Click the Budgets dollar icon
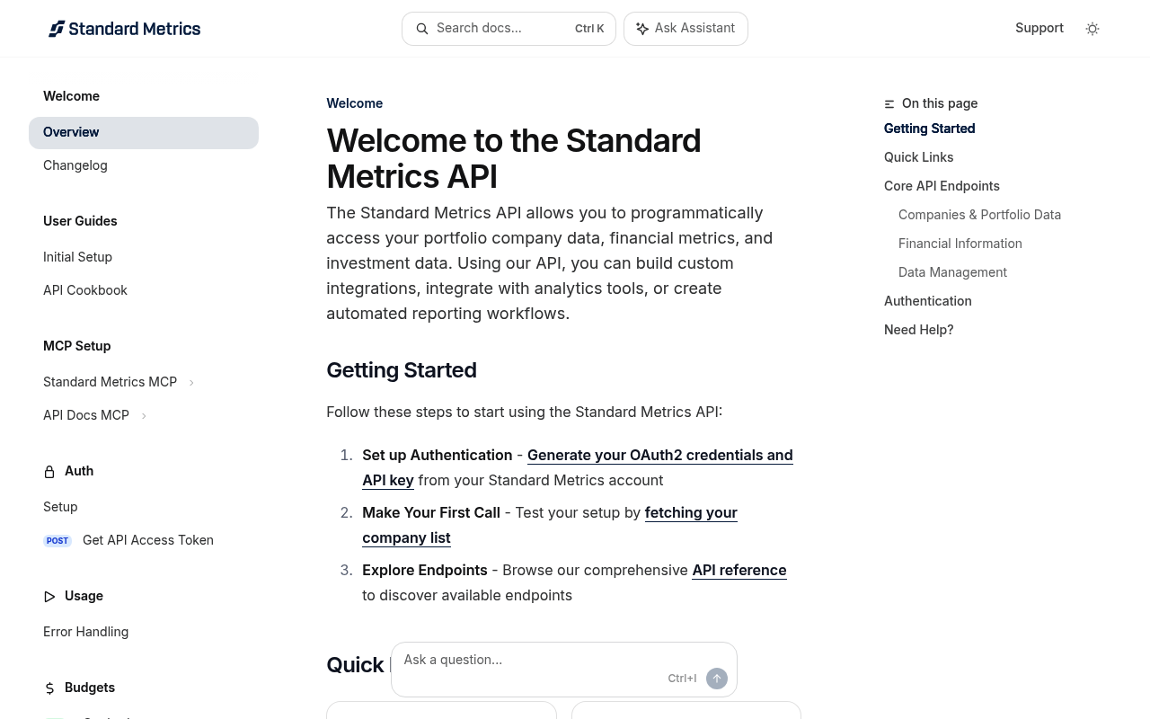Image resolution: width=1150 pixels, height=719 pixels. (49, 688)
